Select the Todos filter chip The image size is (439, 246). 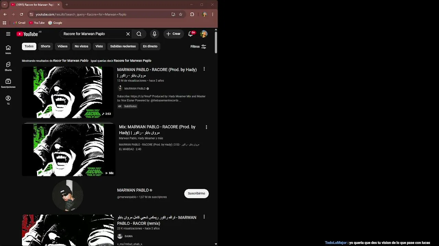pos(29,46)
